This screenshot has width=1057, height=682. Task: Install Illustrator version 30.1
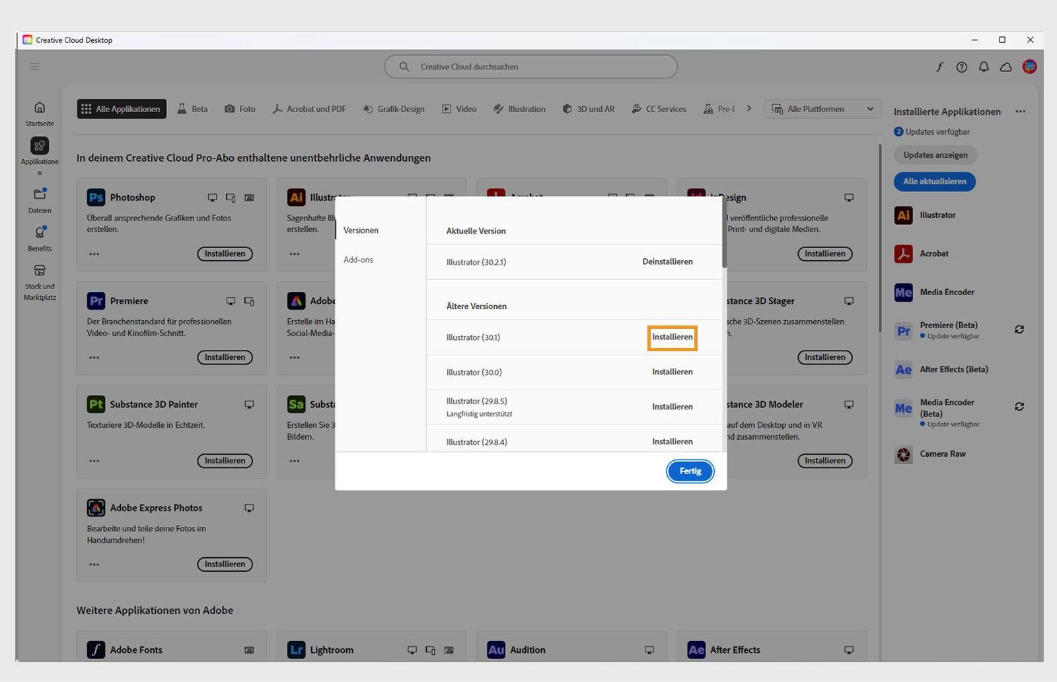tap(672, 337)
